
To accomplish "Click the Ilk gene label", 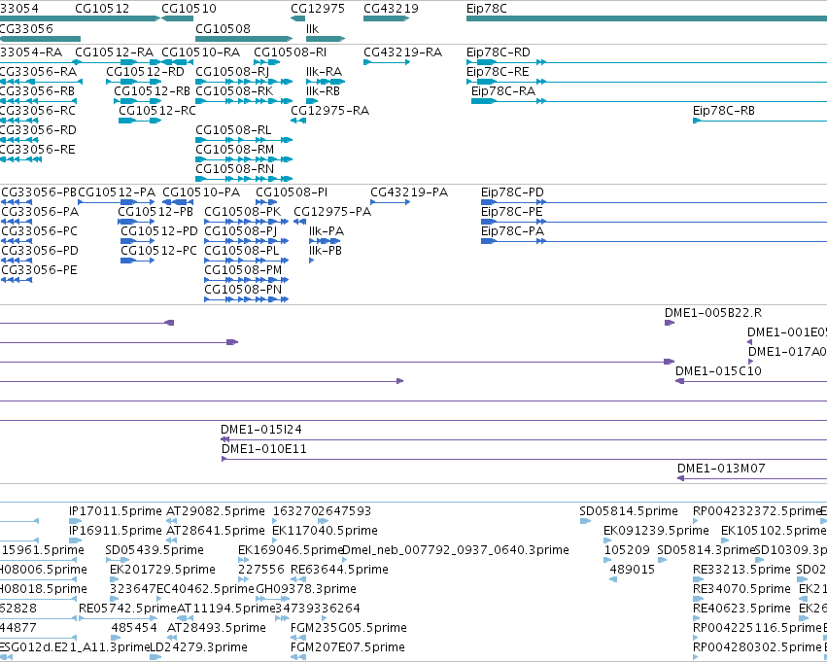I will point(312,28).
